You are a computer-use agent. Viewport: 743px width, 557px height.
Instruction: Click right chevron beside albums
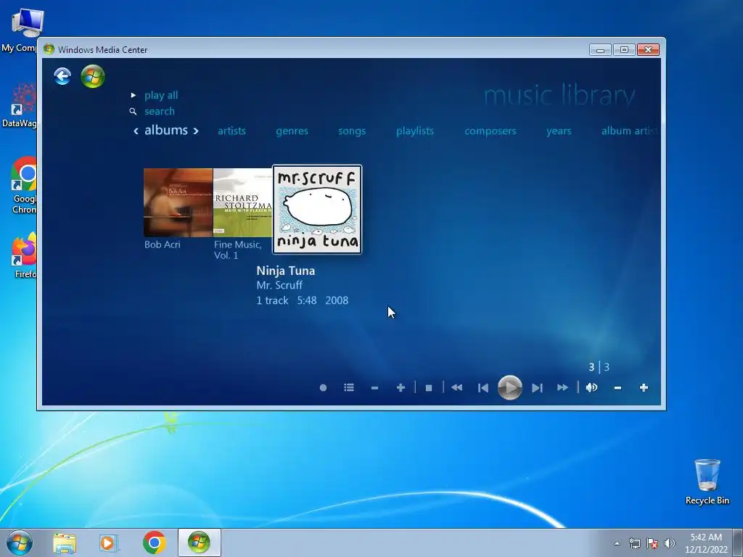pyautogui.click(x=196, y=131)
